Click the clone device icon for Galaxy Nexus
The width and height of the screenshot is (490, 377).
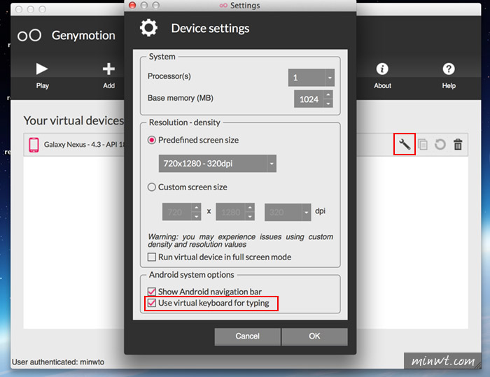point(423,144)
